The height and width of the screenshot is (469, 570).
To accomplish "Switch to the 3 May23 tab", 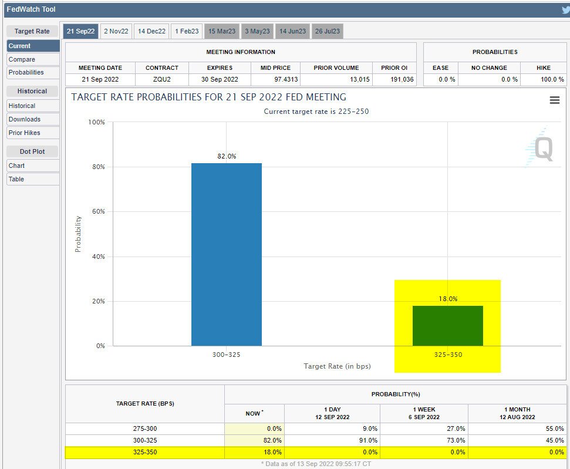I will [x=257, y=31].
